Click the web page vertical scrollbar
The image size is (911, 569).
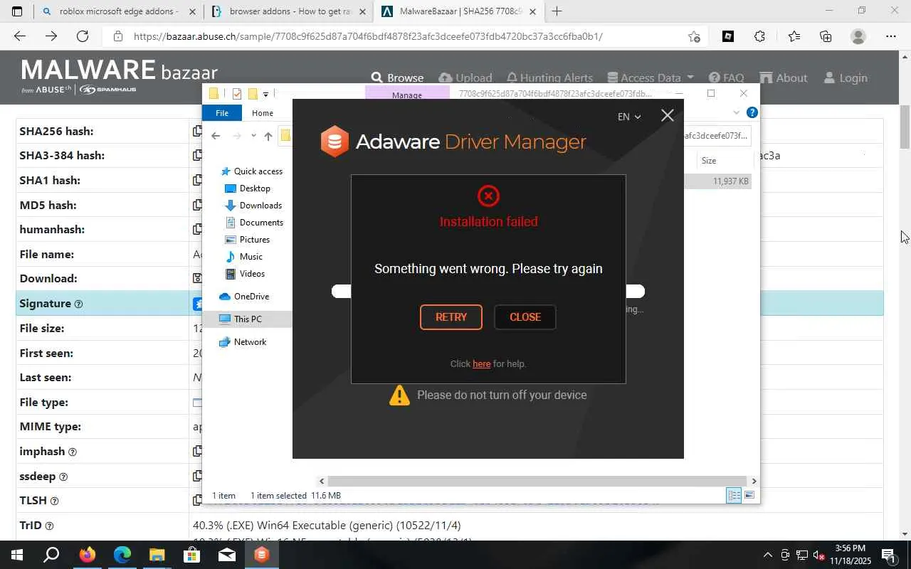905,127
